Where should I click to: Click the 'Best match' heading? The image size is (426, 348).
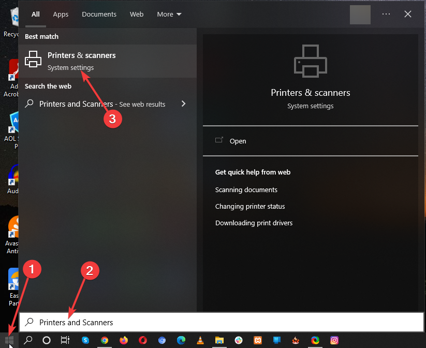pos(41,36)
